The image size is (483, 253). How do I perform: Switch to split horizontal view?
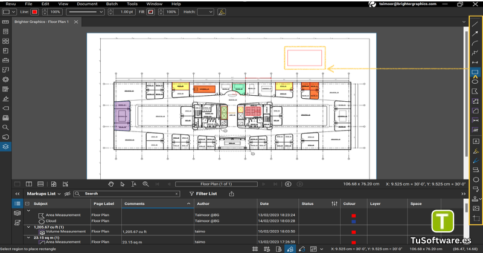(40, 184)
